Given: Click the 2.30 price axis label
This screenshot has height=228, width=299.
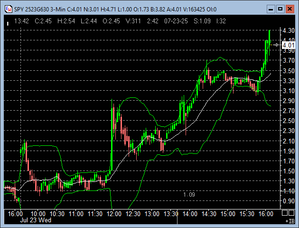Looking at the screenshot, I should tap(289, 131).
